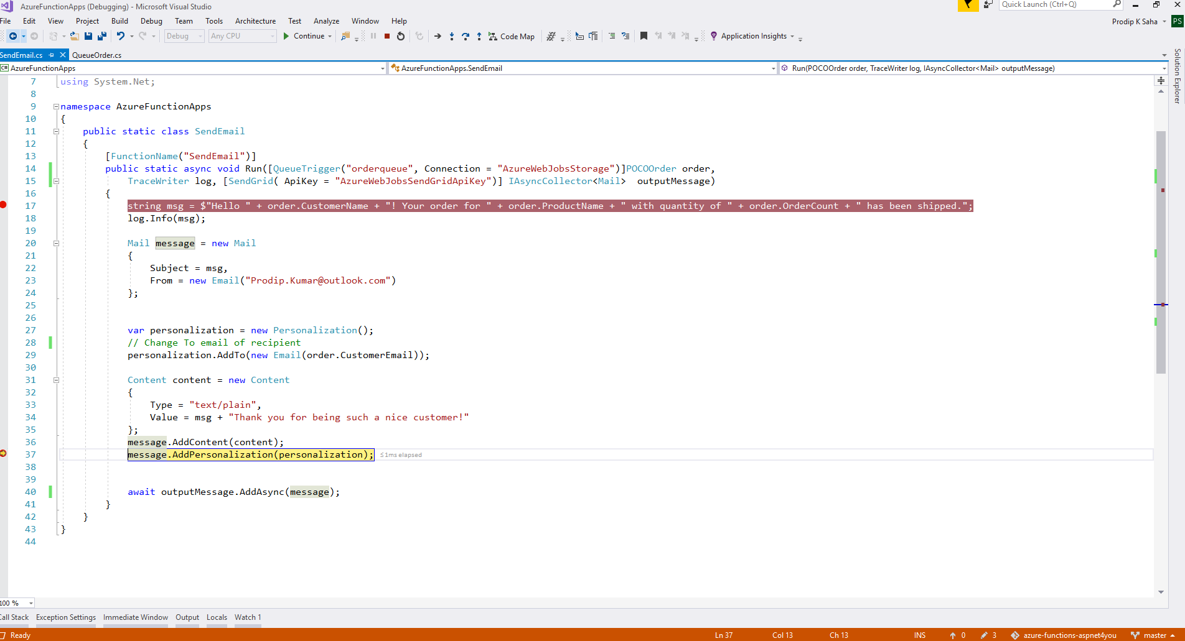This screenshot has height=641, width=1185.
Task: Click the Save All icon
Action: (x=102, y=36)
